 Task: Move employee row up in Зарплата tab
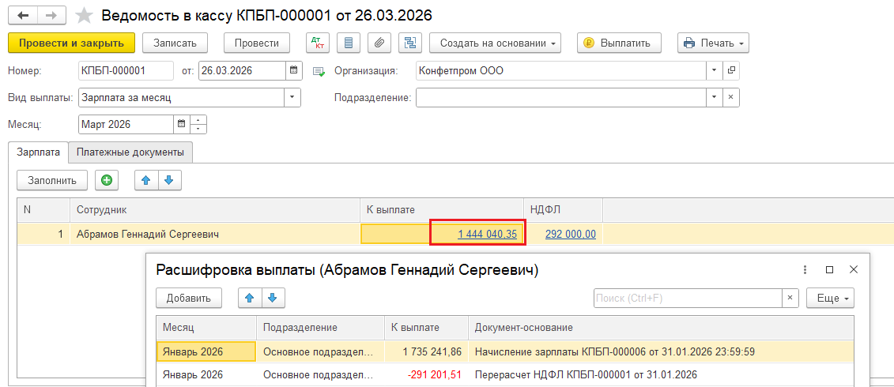[x=146, y=181]
